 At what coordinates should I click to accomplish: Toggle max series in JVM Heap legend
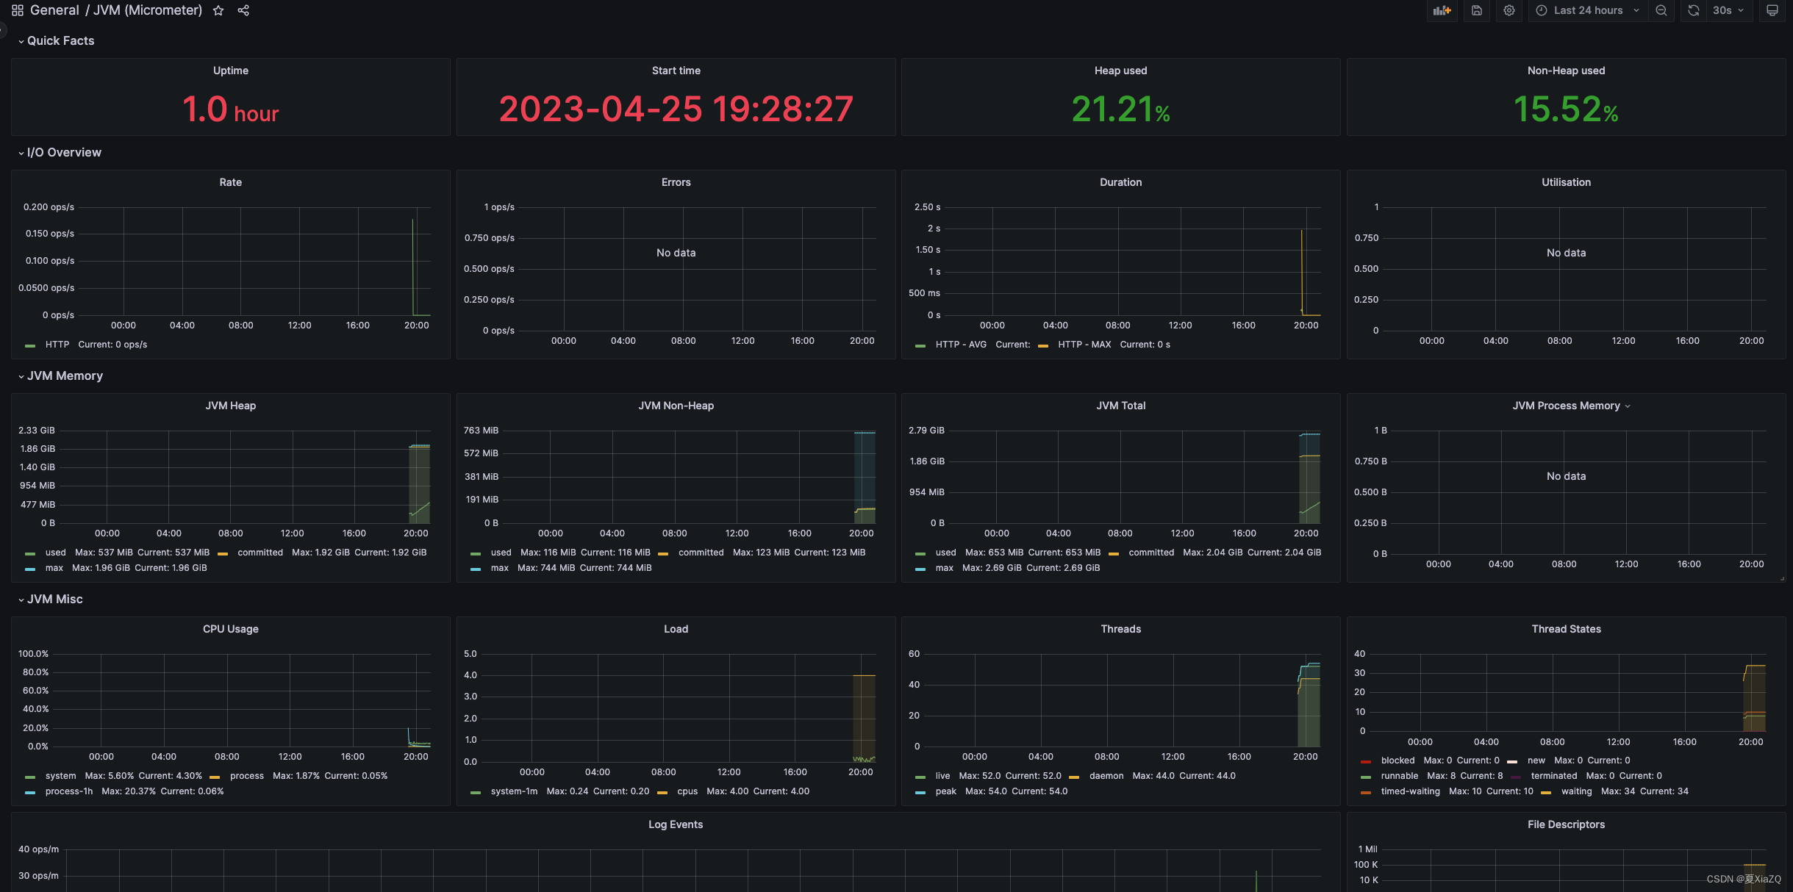click(x=54, y=568)
